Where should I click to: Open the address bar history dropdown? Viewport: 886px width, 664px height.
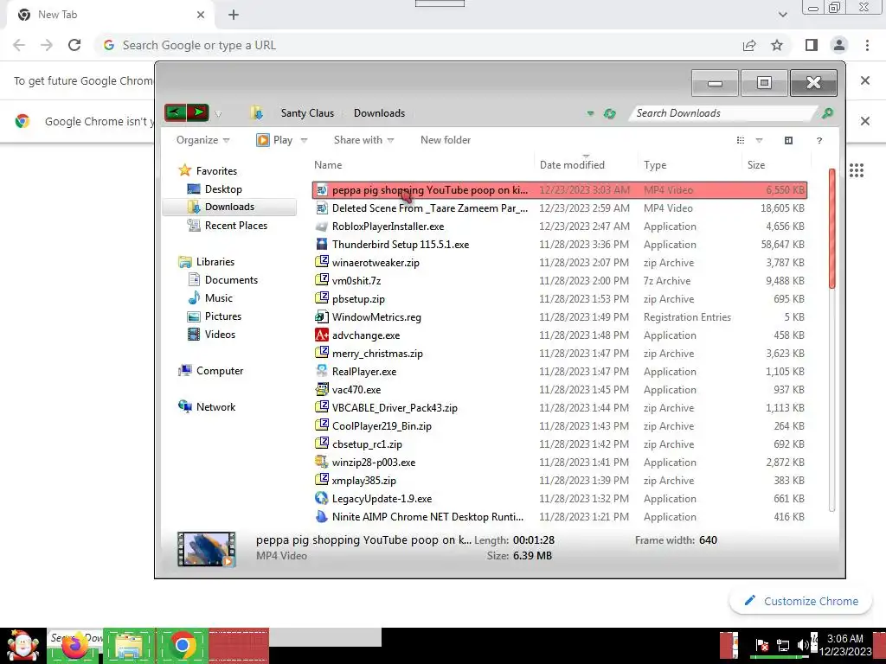click(590, 113)
